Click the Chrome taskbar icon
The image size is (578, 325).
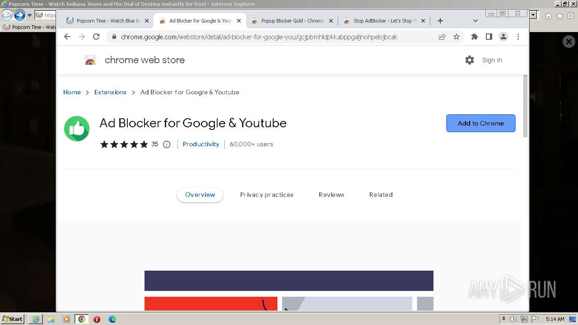(x=82, y=319)
